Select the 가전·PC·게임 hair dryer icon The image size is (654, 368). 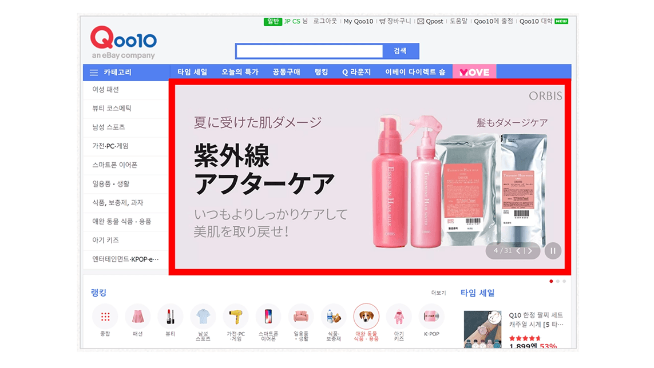coord(236,317)
